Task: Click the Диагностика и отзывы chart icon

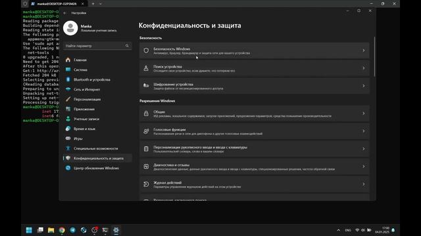Action: [x=146, y=167]
